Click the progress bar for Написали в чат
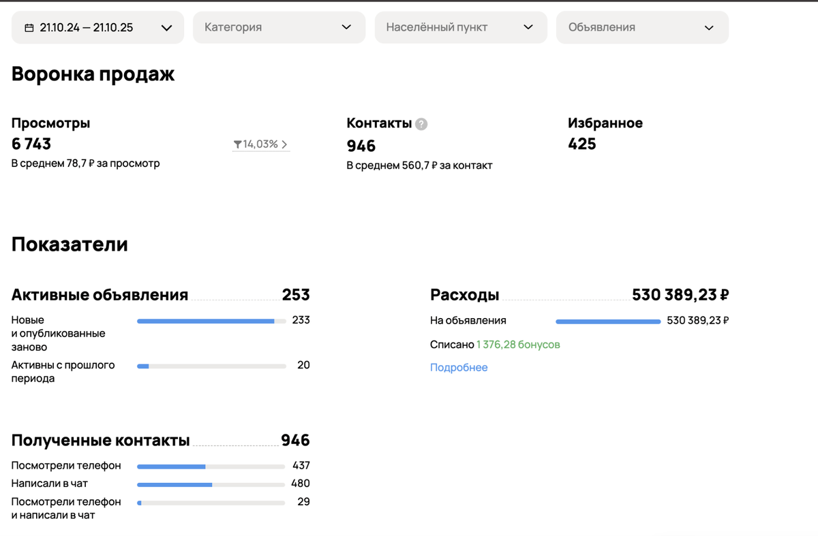818x536 pixels. [211, 484]
